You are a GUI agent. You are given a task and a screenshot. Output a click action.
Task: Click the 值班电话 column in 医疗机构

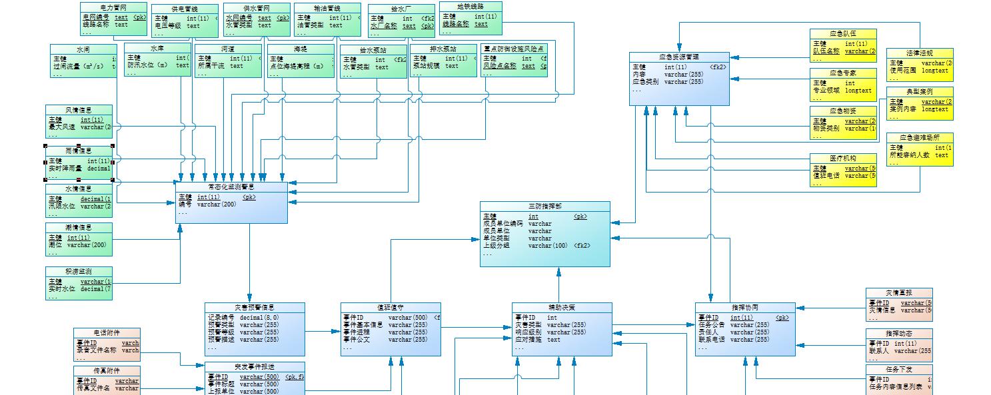click(x=843, y=176)
